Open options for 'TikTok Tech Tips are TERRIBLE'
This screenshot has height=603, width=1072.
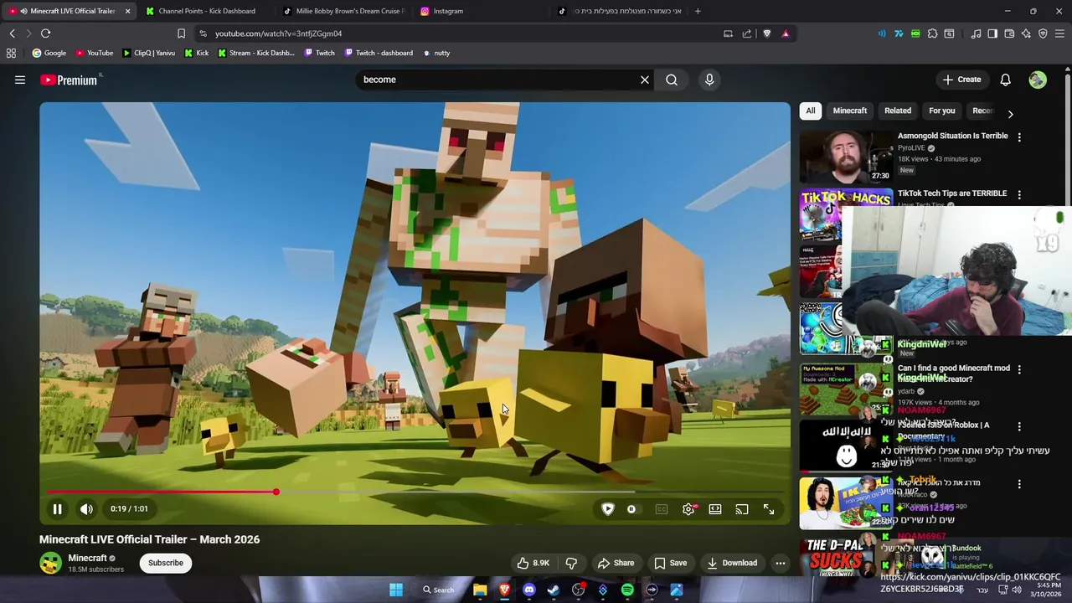point(1019,194)
